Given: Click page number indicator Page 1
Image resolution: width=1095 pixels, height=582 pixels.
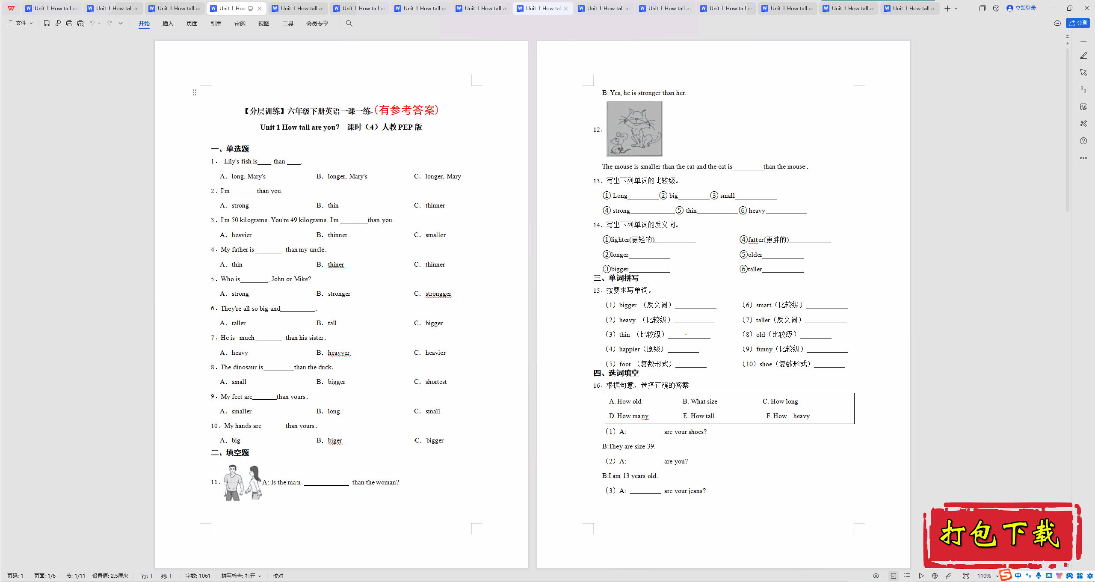Looking at the screenshot, I should tap(15, 575).
